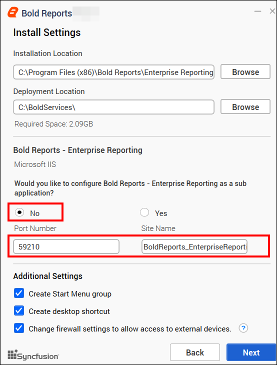
Task: Toggle Create Start Menu group checkbox
Action: pyautogui.click(x=19, y=293)
